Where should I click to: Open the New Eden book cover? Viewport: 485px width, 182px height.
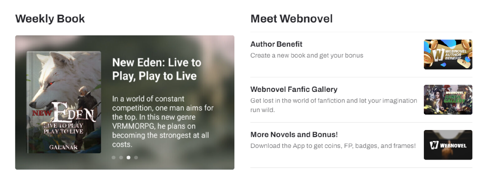(x=64, y=102)
